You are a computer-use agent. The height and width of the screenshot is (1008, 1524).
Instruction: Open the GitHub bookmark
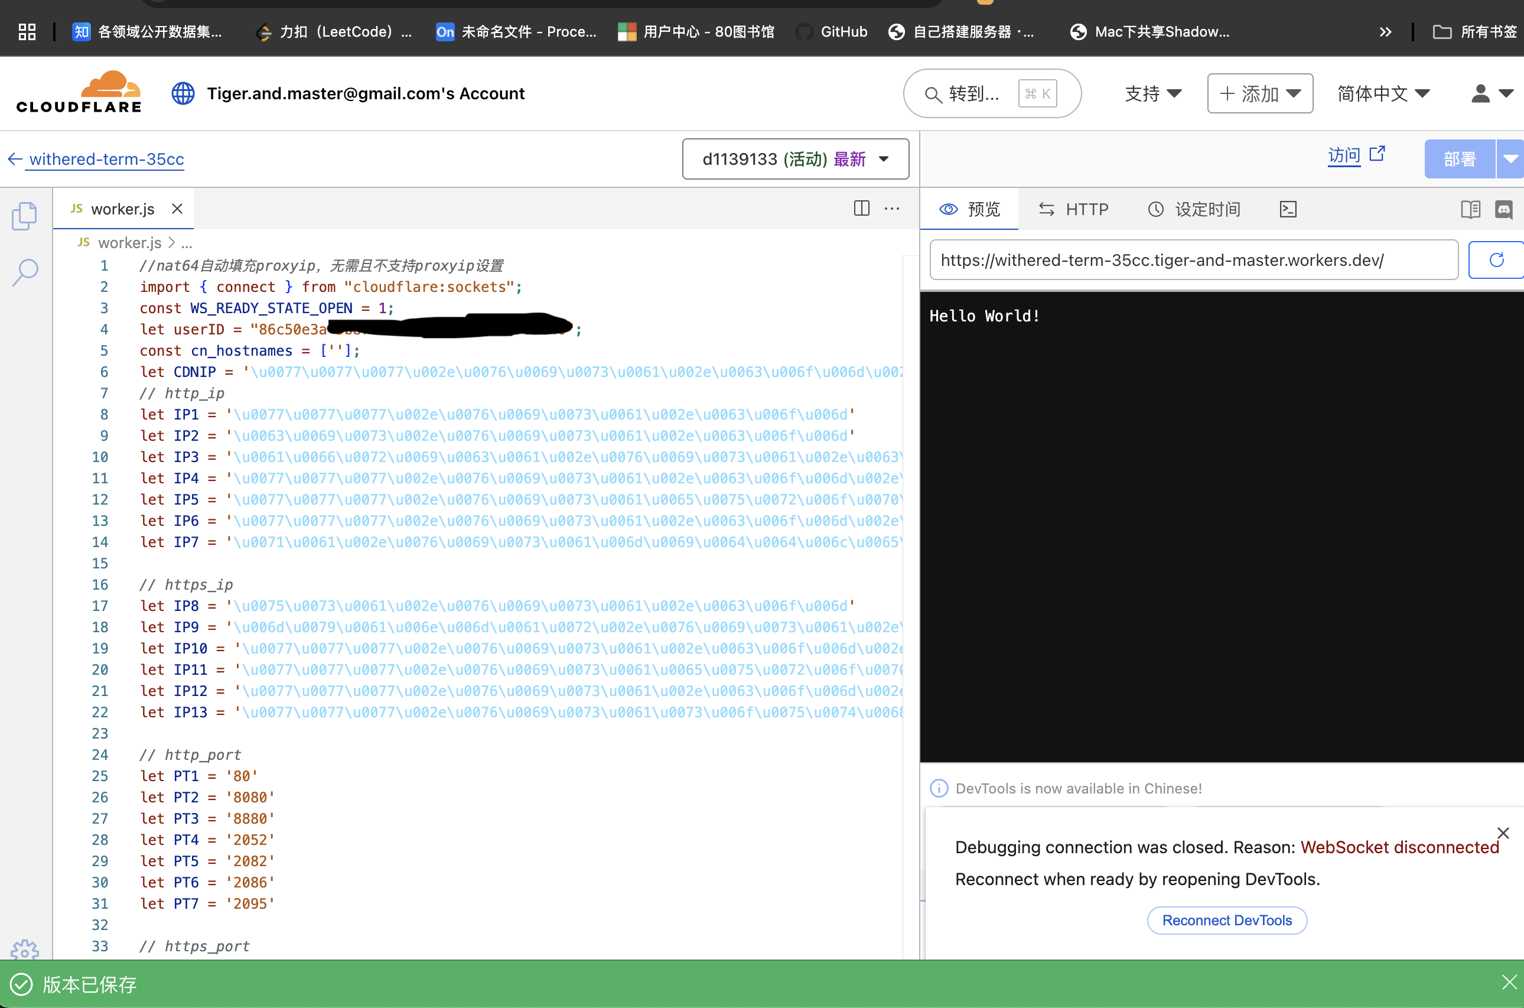coord(831,31)
